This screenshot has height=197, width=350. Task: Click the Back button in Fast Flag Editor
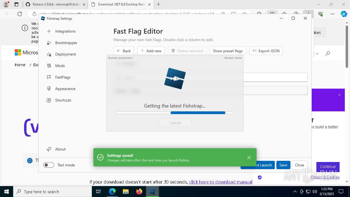124,51
